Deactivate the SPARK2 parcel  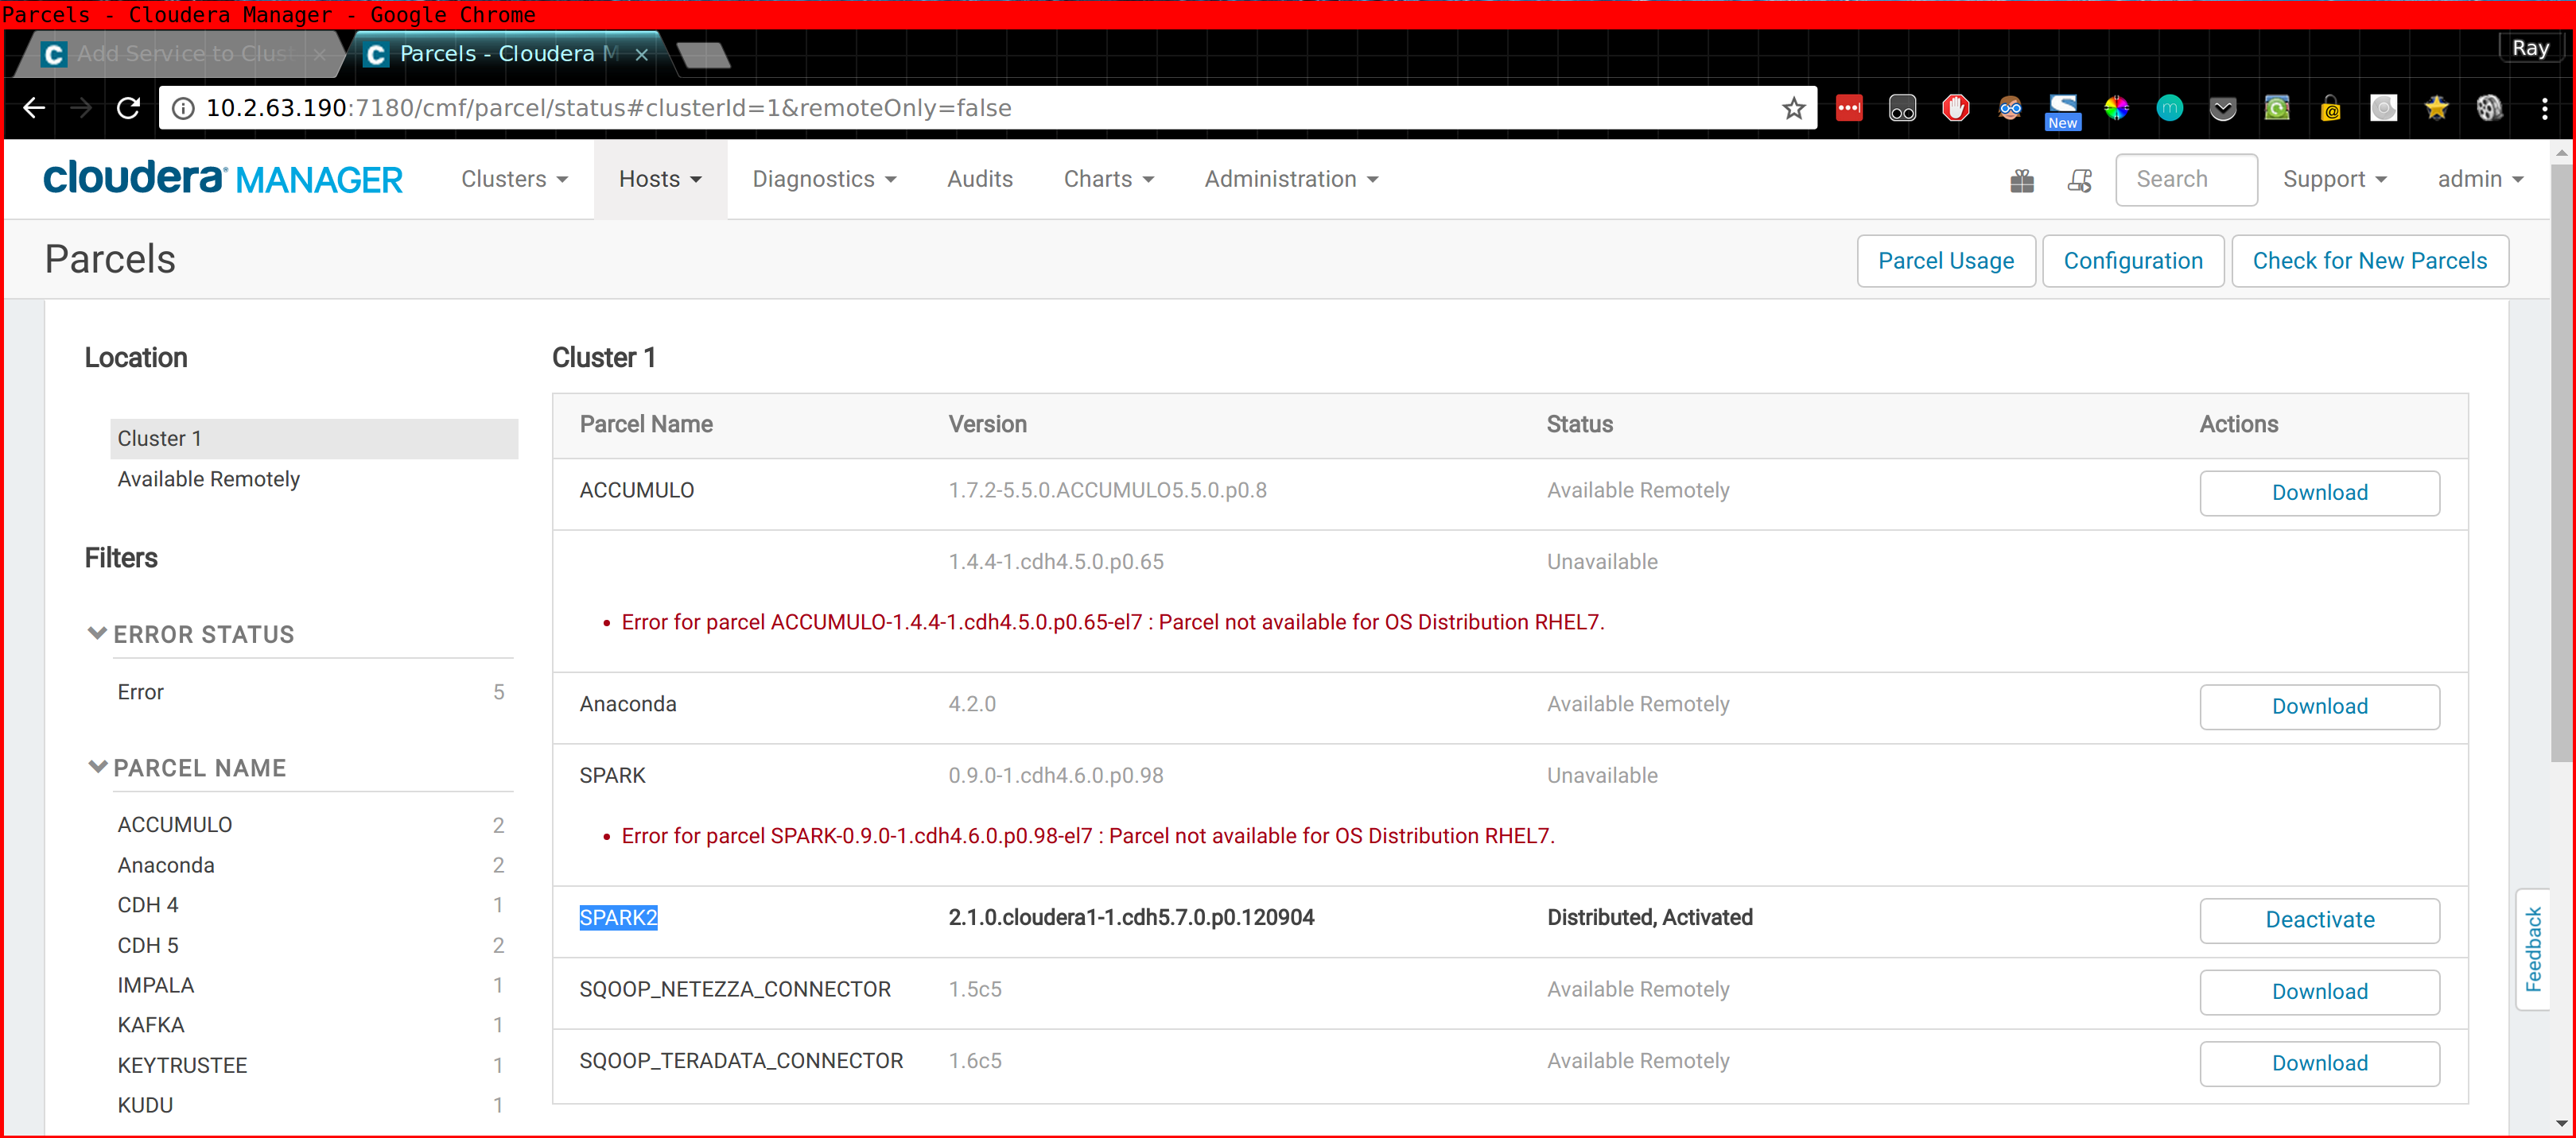(x=2319, y=920)
